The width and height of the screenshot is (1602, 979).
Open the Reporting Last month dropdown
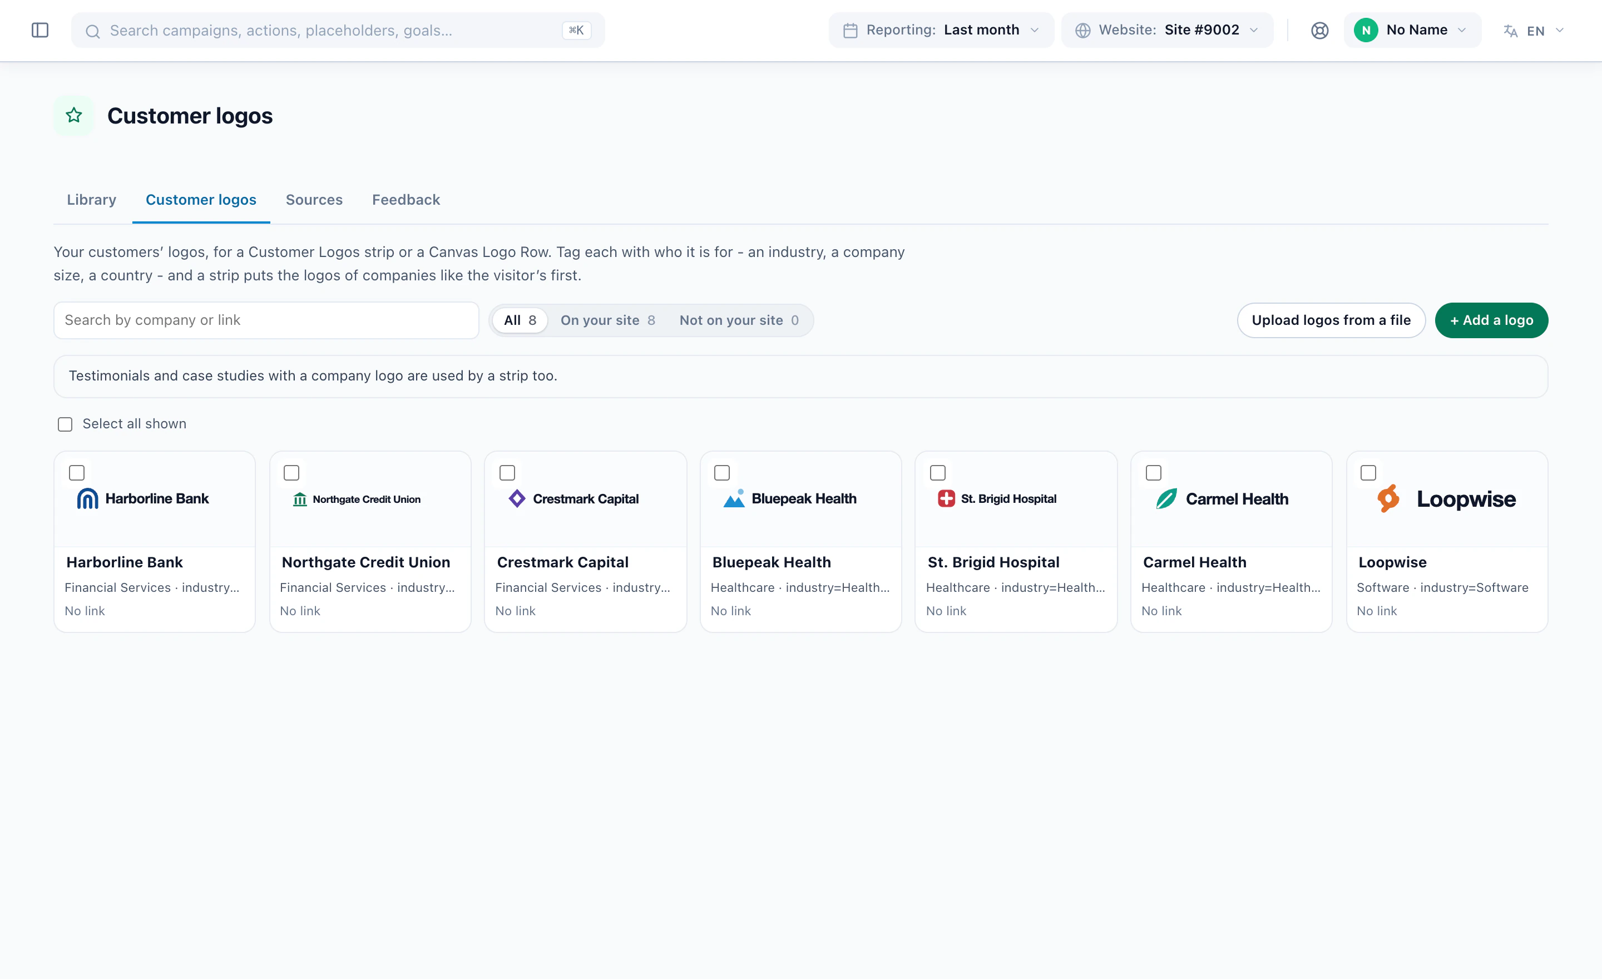coord(941,30)
